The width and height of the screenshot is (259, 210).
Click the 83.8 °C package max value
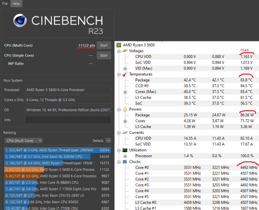click(x=246, y=80)
